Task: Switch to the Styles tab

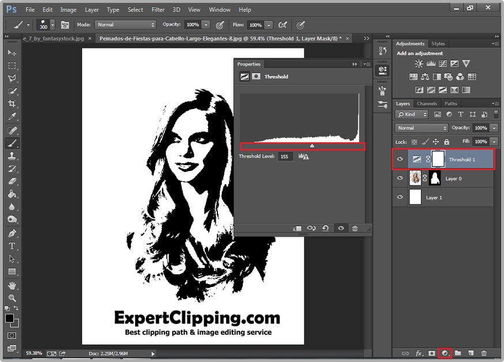Action: tap(438, 44)
